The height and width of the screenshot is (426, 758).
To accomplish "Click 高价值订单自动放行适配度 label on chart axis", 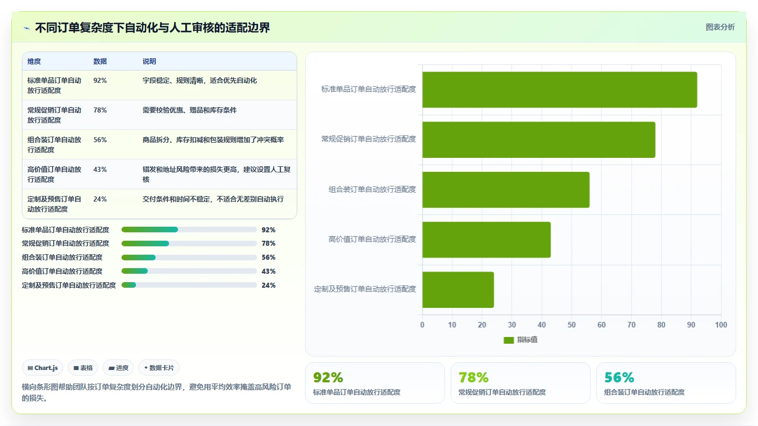I will pyautogui.click(x=372, y=240).
